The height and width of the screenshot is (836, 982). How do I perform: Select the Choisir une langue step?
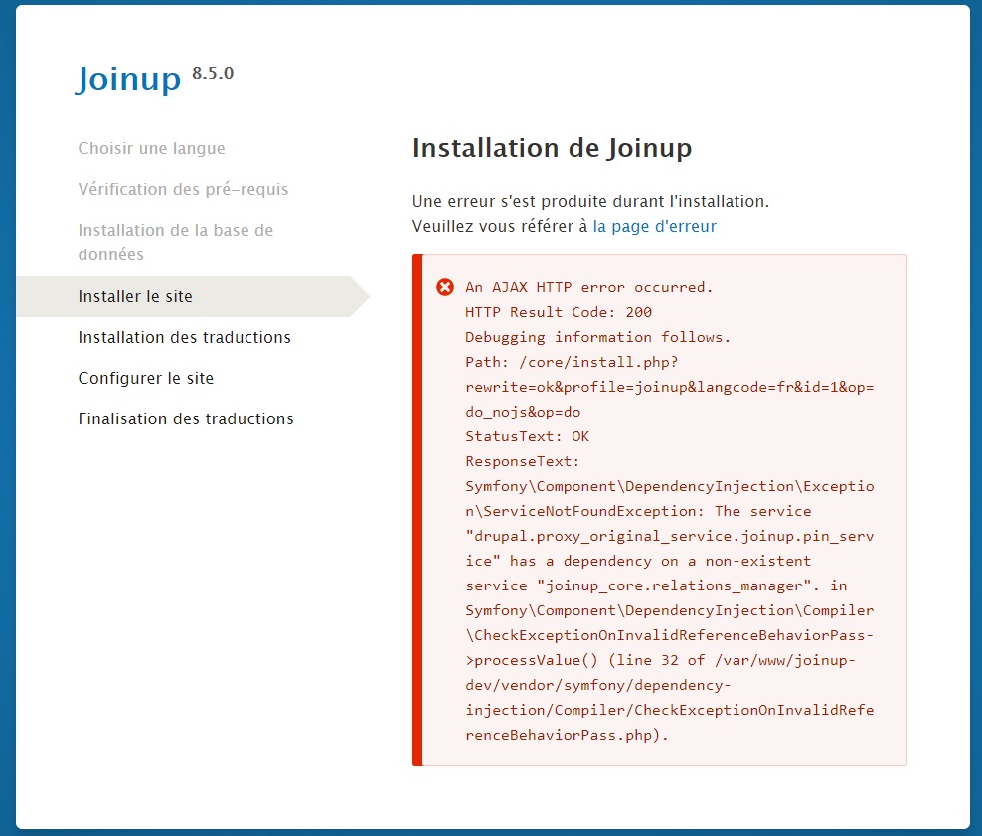[x=151, y=148]
